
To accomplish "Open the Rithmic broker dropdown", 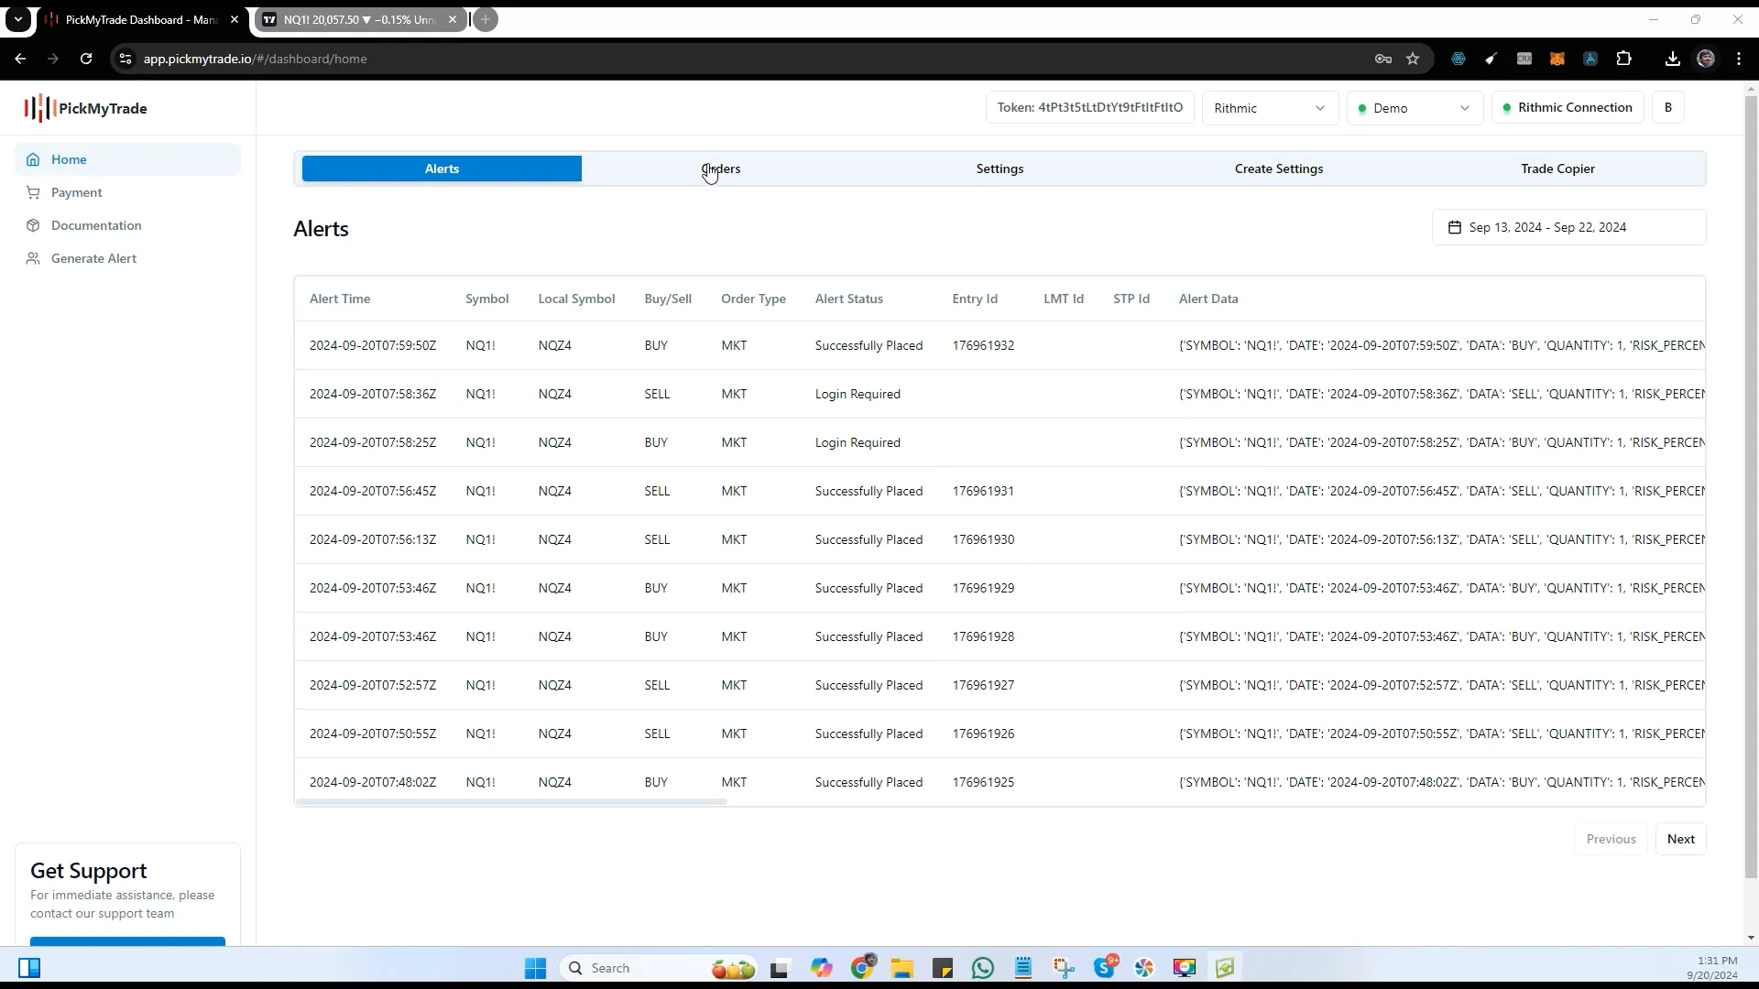I will tap(1267, 107).
